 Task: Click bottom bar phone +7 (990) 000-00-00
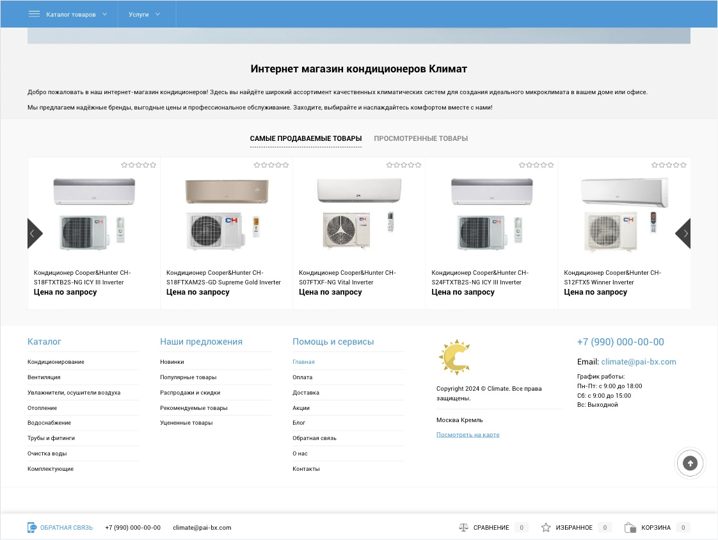133,528
